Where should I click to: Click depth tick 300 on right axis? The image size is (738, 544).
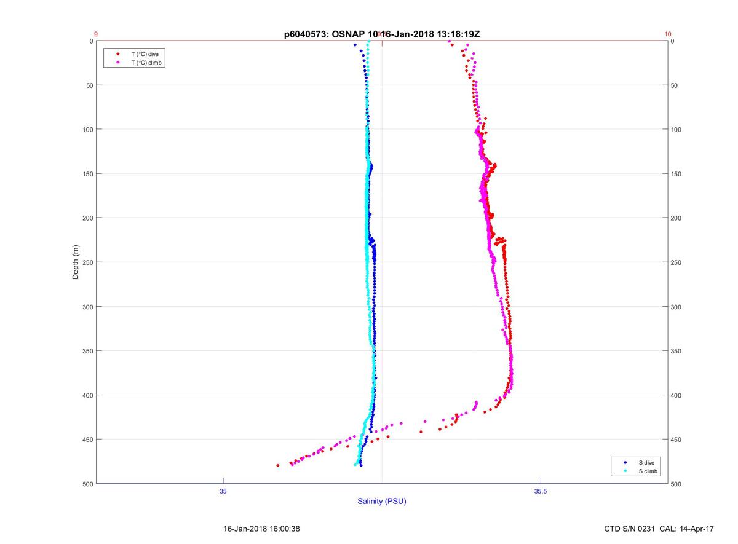pos(676,307)
